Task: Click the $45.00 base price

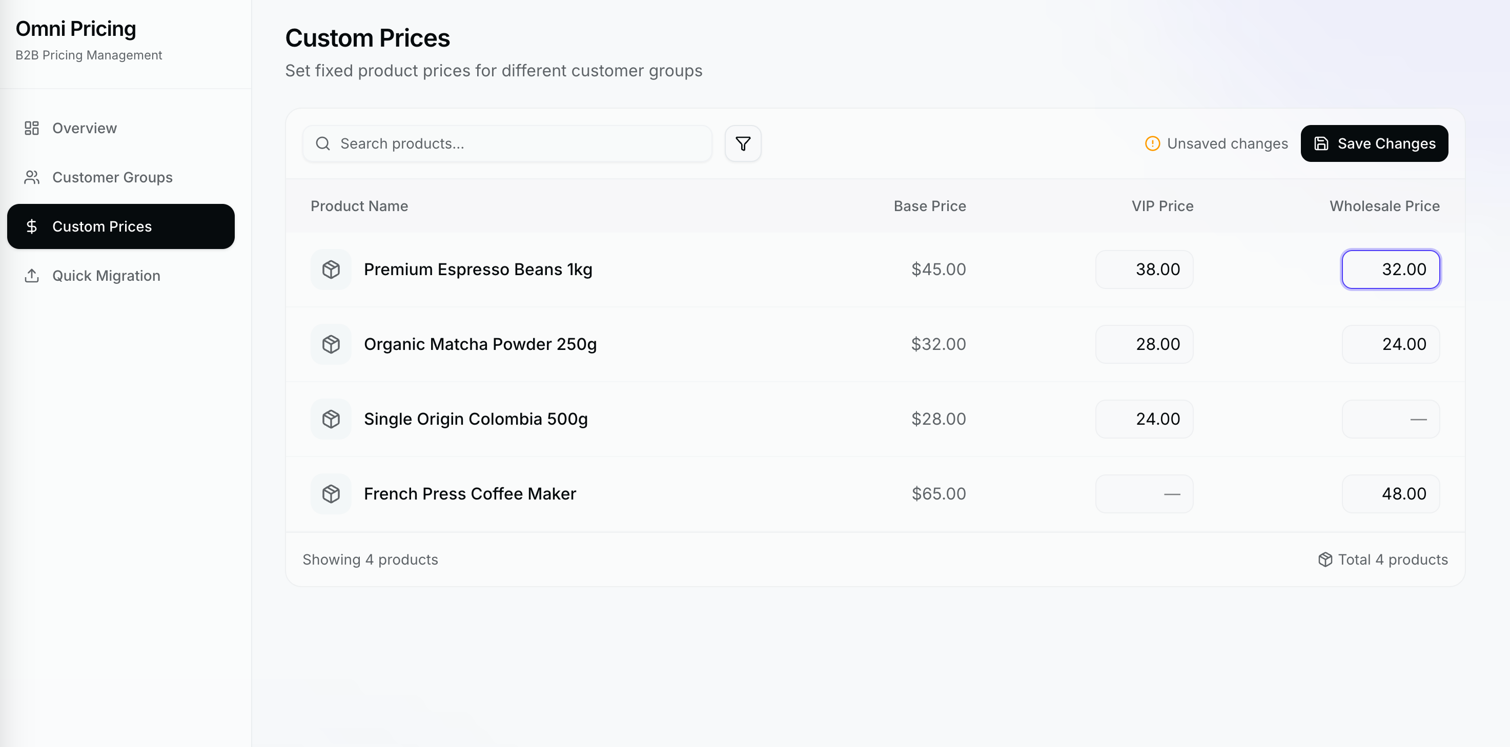Action: click(x=938, y=269)
